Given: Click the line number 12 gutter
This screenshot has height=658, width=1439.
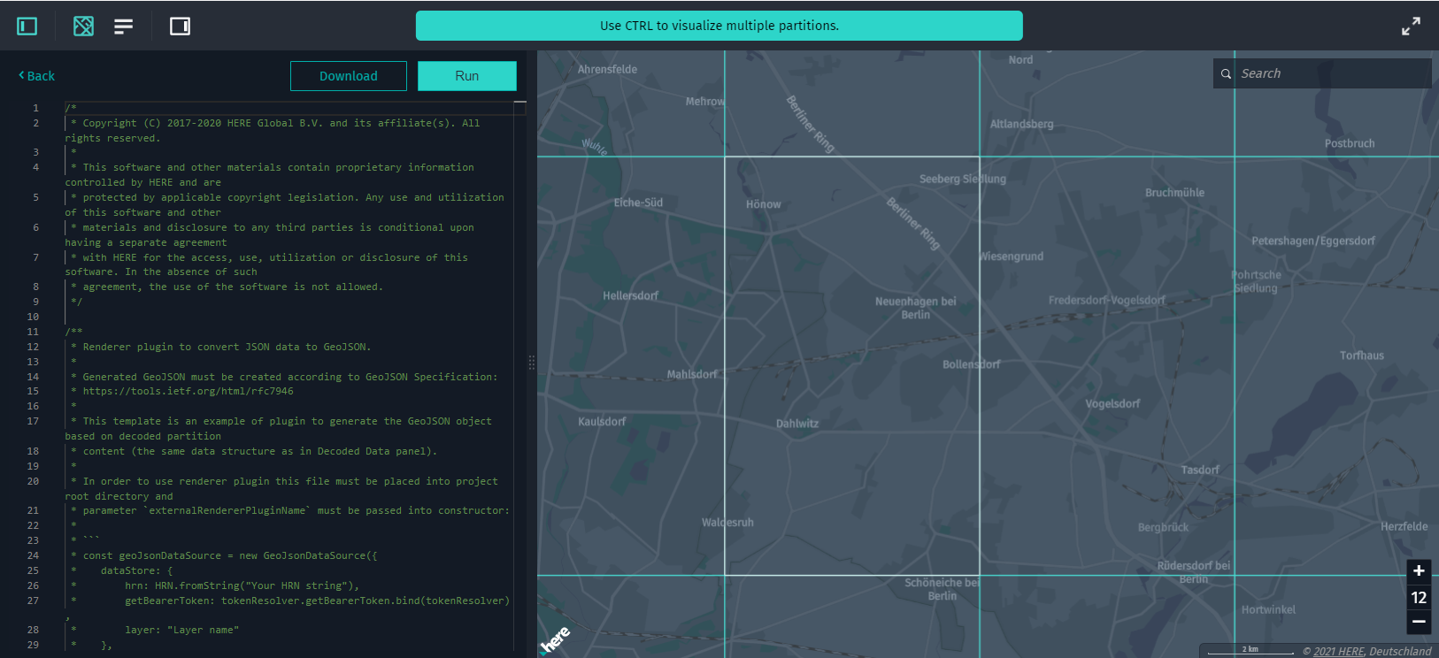Looking at the screenshot, I should pos(33,347).
